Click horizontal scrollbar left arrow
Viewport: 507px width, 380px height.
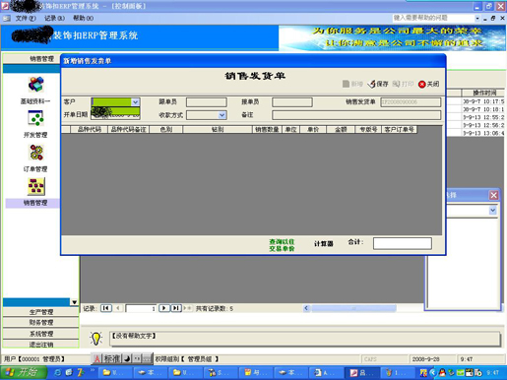[306, 308]
